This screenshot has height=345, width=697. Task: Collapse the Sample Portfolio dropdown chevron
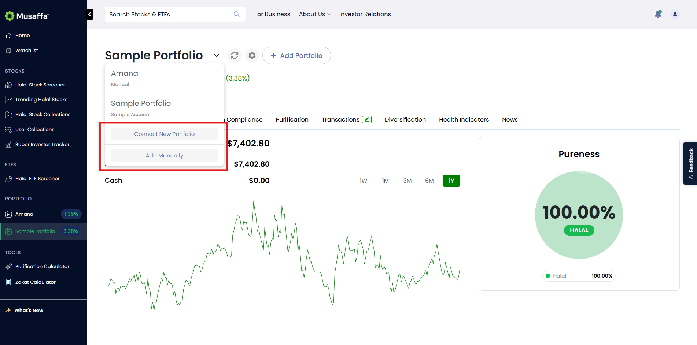click(217, 55)
